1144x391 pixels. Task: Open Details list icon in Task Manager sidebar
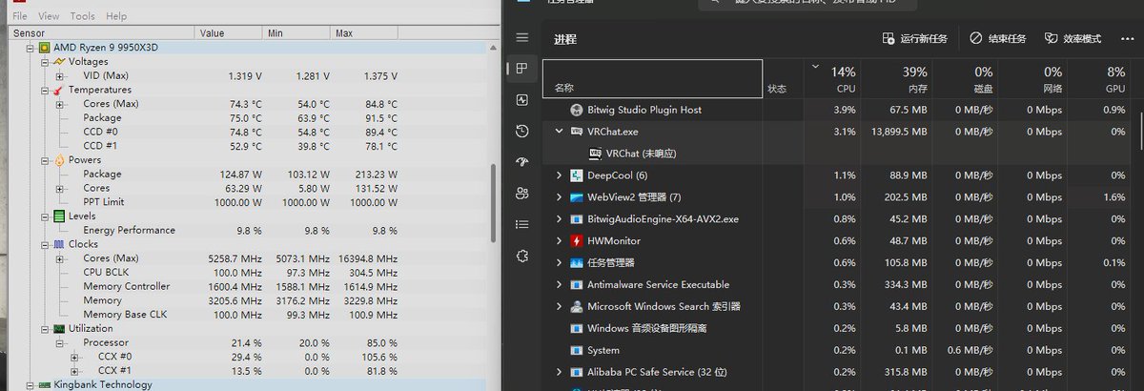(521, 224)
